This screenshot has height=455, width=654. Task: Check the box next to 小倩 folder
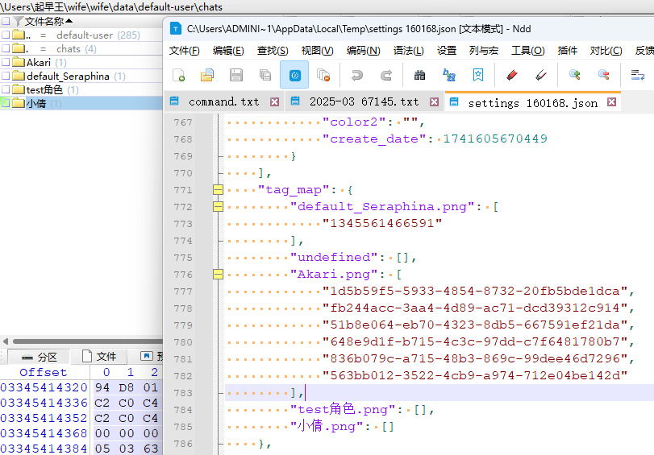point(6,103)
